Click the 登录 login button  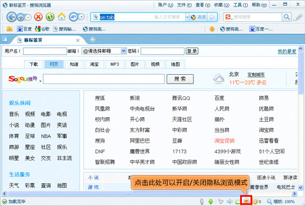coord(192,51)
